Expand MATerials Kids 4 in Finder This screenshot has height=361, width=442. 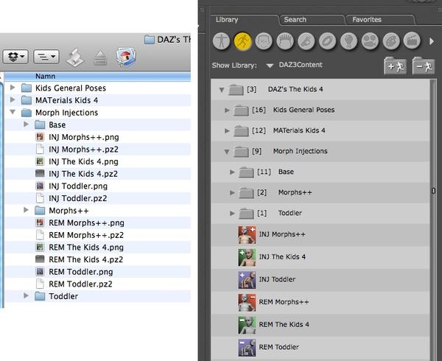tap(13, 99)
